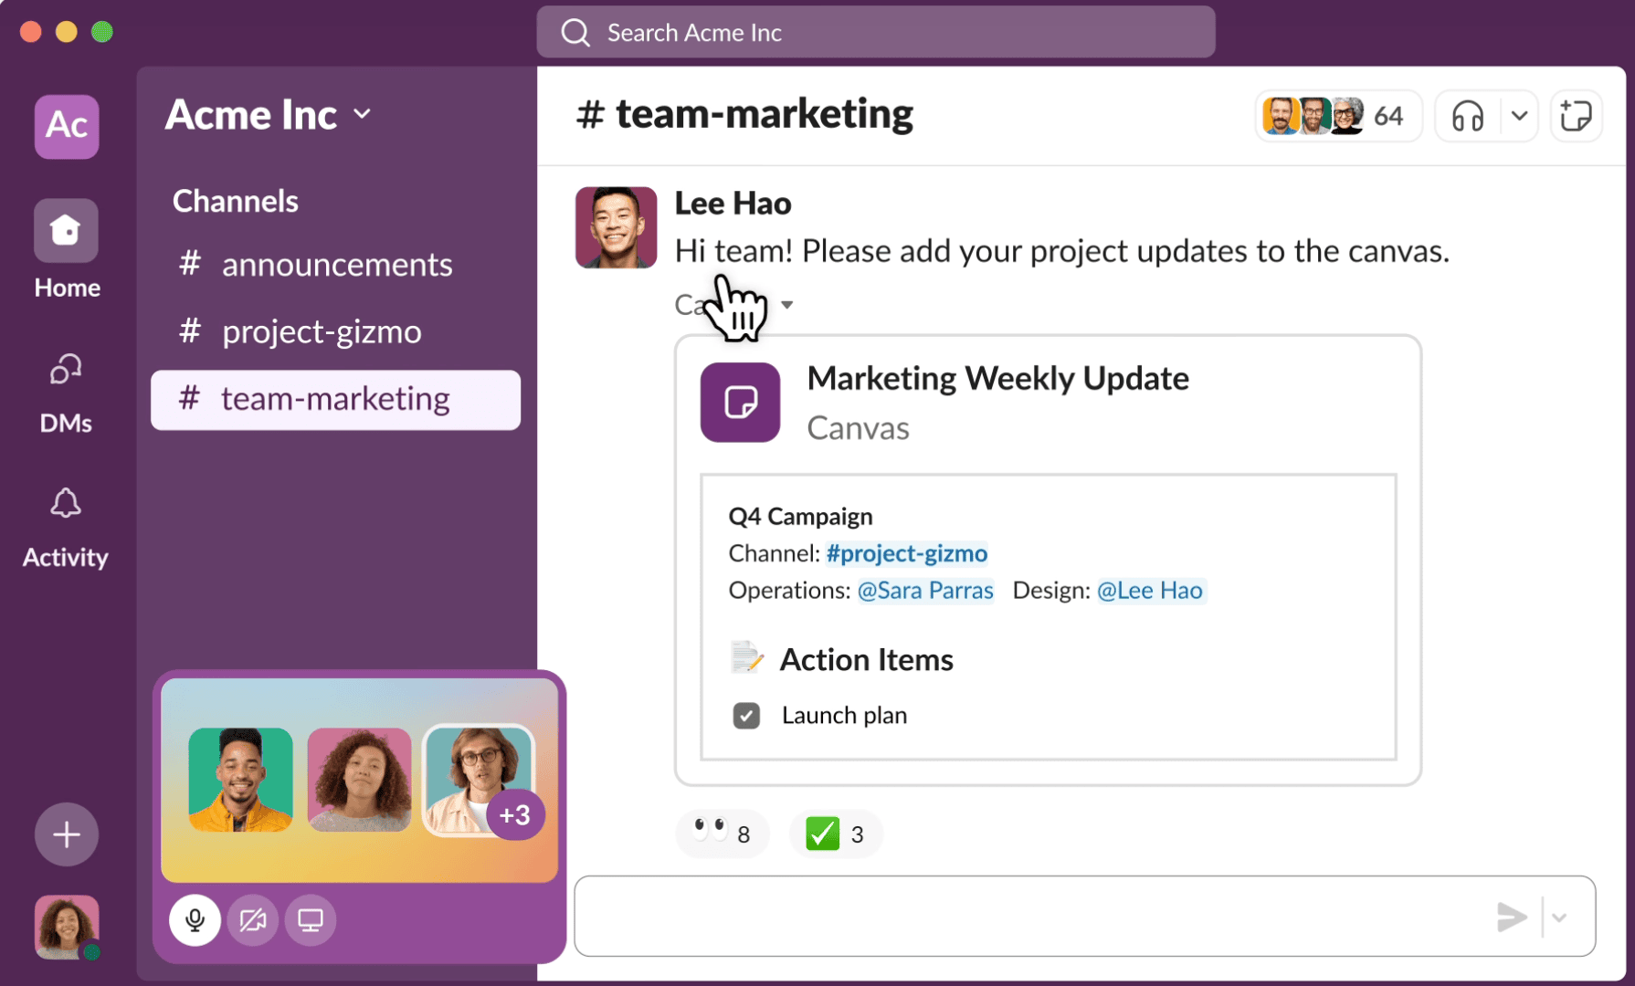The height and width of the screenshot is (986, 1635).
Task: Open the project-gizmo channel in the sidebar
Action: coord(321,331)
